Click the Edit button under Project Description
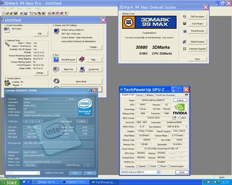This screenshot has height=185, width=232. click(41, 34)
